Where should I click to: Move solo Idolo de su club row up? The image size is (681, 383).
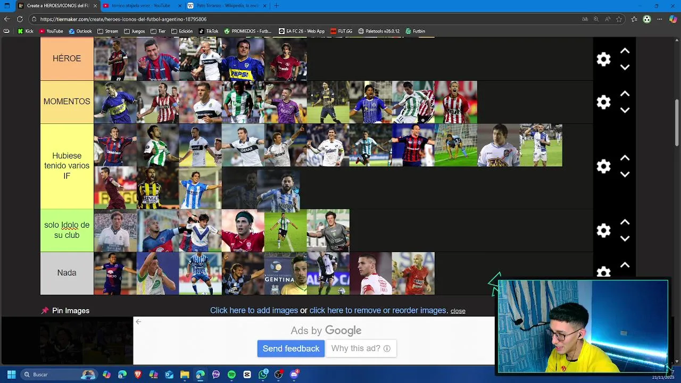point(625,222)
